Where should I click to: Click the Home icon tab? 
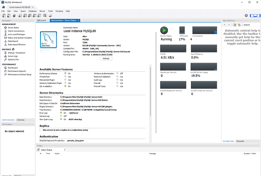[3, 7]
